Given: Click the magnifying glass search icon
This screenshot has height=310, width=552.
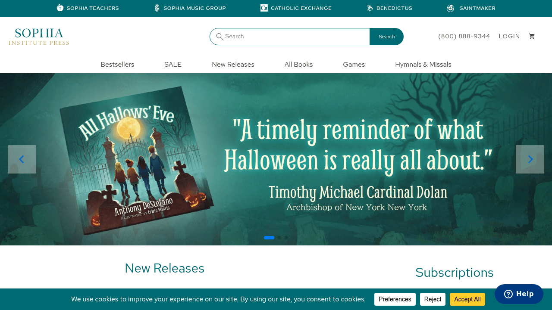Looking at the screenshot, I should point(220,37).
